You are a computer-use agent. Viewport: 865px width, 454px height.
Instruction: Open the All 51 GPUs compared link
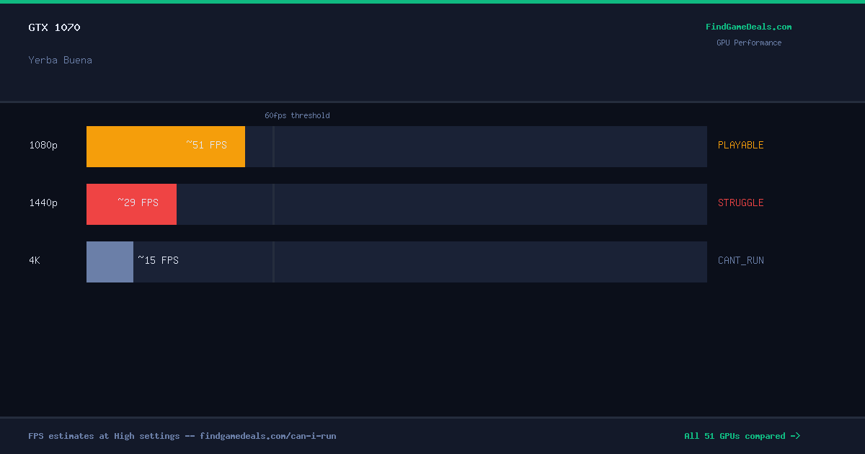(742, 436)
